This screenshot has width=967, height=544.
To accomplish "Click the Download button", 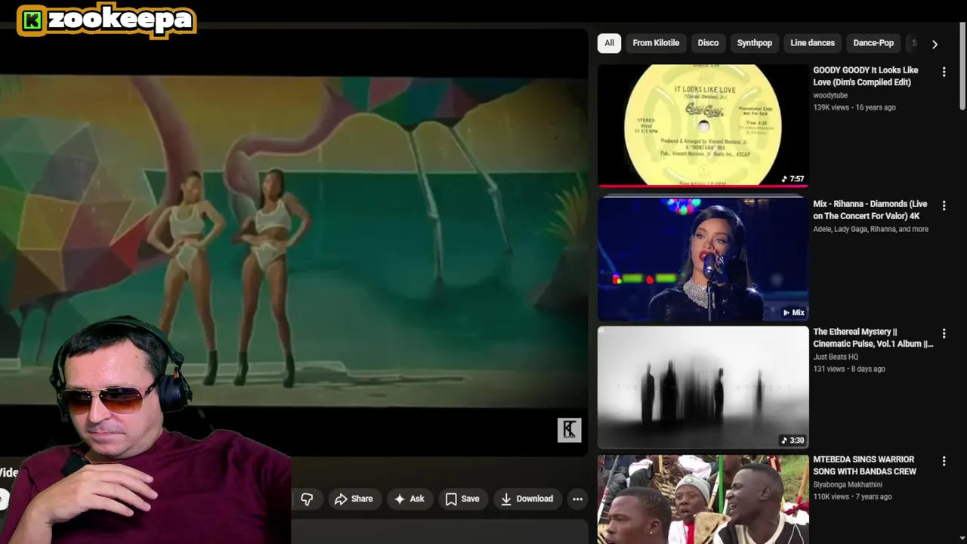I will tap(527, 499).
